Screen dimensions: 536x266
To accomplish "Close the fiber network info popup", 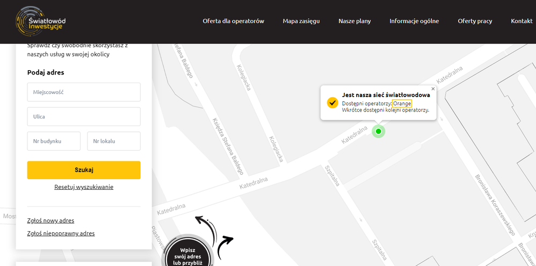I will [433, 89].
